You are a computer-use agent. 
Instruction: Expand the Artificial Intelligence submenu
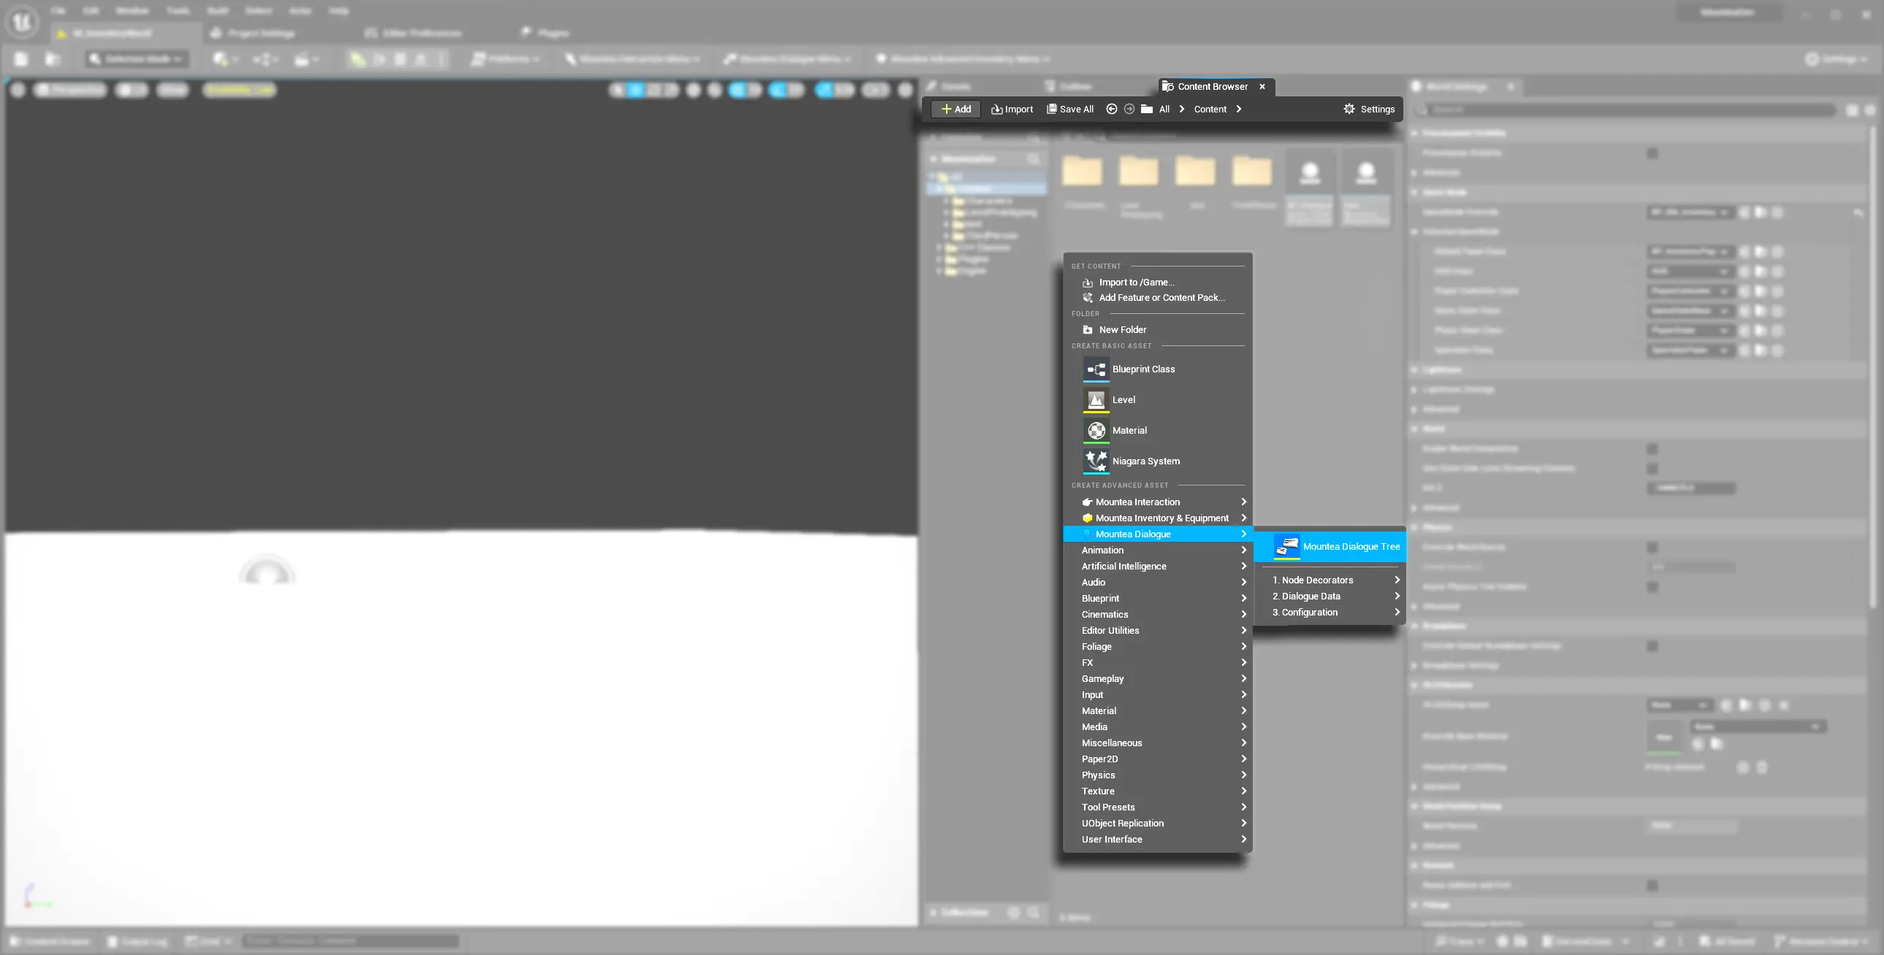1124,566
